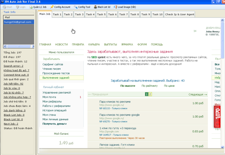The height and width of the screenshot is (155, 225).
Task: Open Quản Lý Job toolbar item
Action: [x=38, y=7]
